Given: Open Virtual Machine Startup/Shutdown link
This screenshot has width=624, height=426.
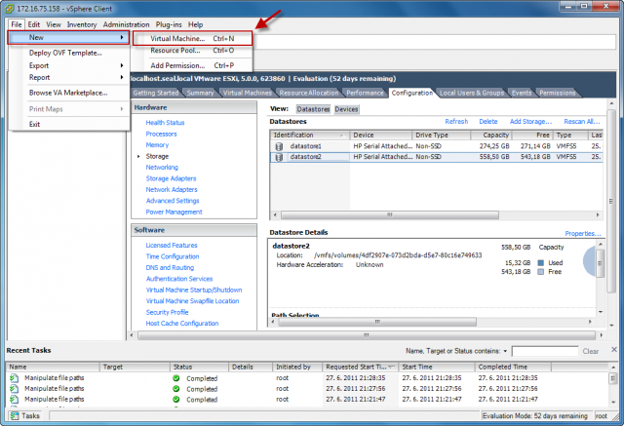Looking at the screenshot, I should 194,290.
